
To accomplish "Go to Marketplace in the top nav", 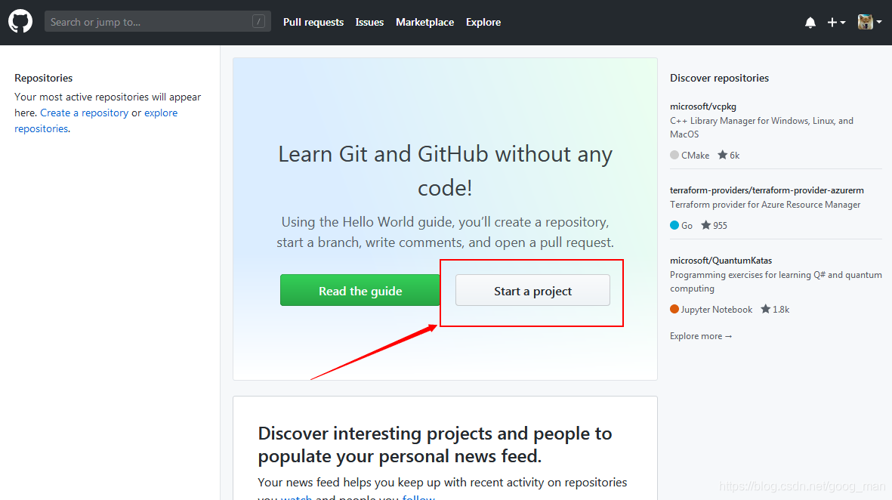I will [x=425, y=22].
